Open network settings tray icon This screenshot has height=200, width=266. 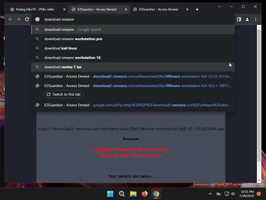pos(227,194)
